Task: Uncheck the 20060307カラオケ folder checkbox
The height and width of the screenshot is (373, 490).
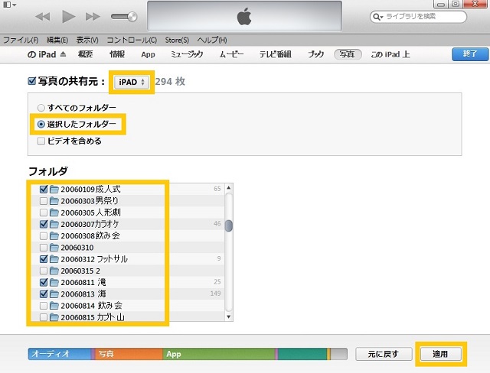Action: click(x=44, y=224)
